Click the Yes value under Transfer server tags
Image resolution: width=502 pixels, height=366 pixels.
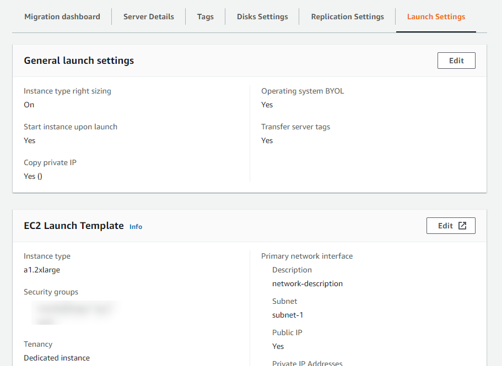(267, 141)
